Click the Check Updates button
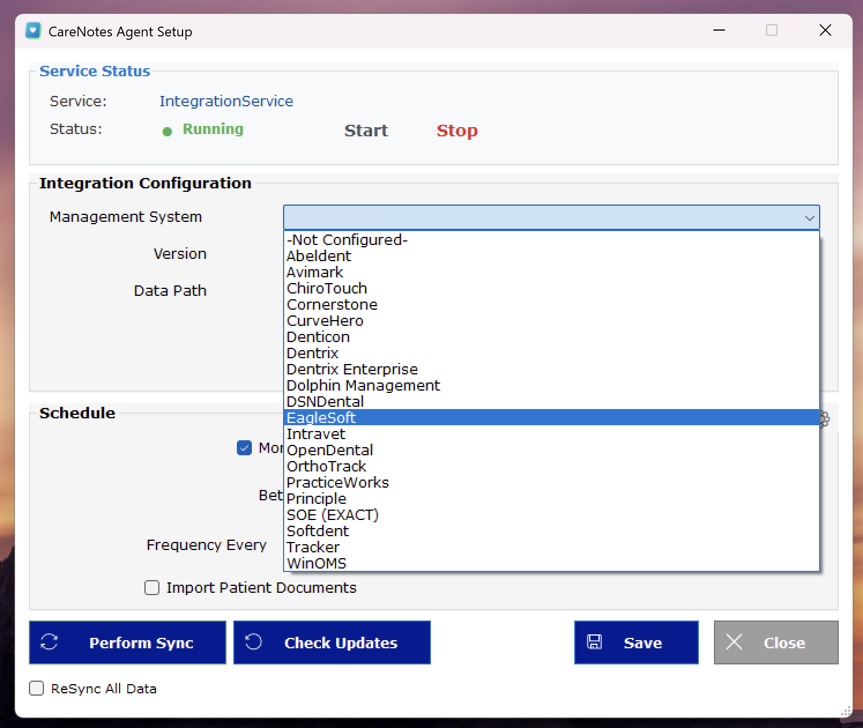Image resolution: width=863 pixels, height=728 pixels. (332, 642)
